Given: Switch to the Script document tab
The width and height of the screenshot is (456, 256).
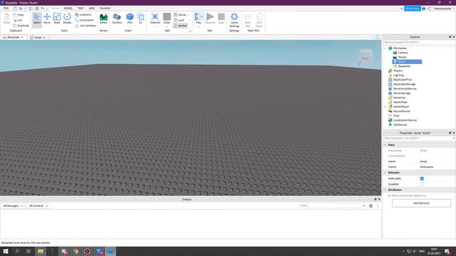Looking at the screenshot, I should 38,38.
